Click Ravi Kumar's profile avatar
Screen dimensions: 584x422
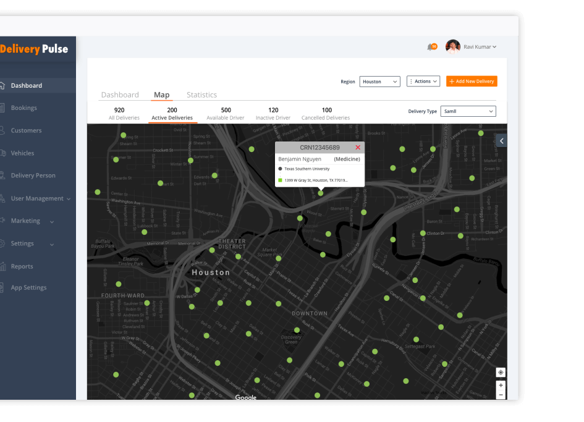tap(452, 47)
